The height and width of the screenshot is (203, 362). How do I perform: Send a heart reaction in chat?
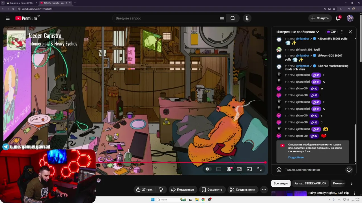pyautogui.click(x=349, y=170)
